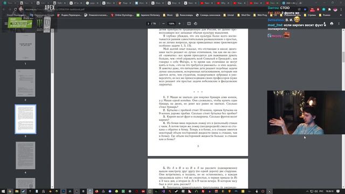Open the Словарь синонимов bookmark
Image resolution: width=345 pixels, height=194 pixels.
pyautogui.click(x=208, y=15)
